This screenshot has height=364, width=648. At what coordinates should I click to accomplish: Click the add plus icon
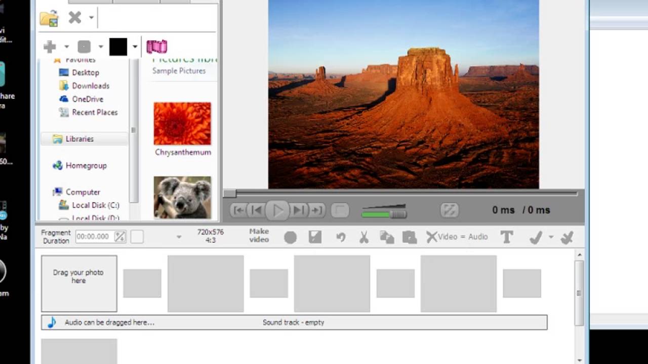(50, 47)
